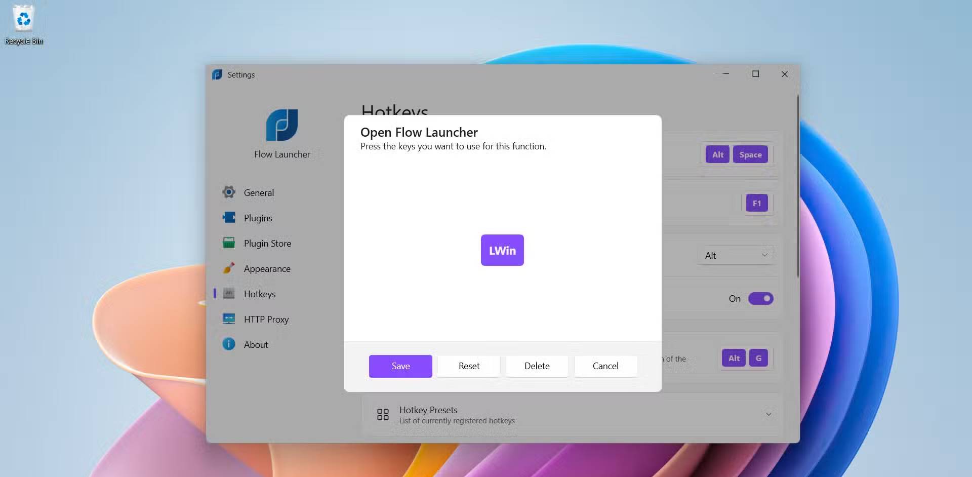Go to the Plugin Store section

click(267, 244)
